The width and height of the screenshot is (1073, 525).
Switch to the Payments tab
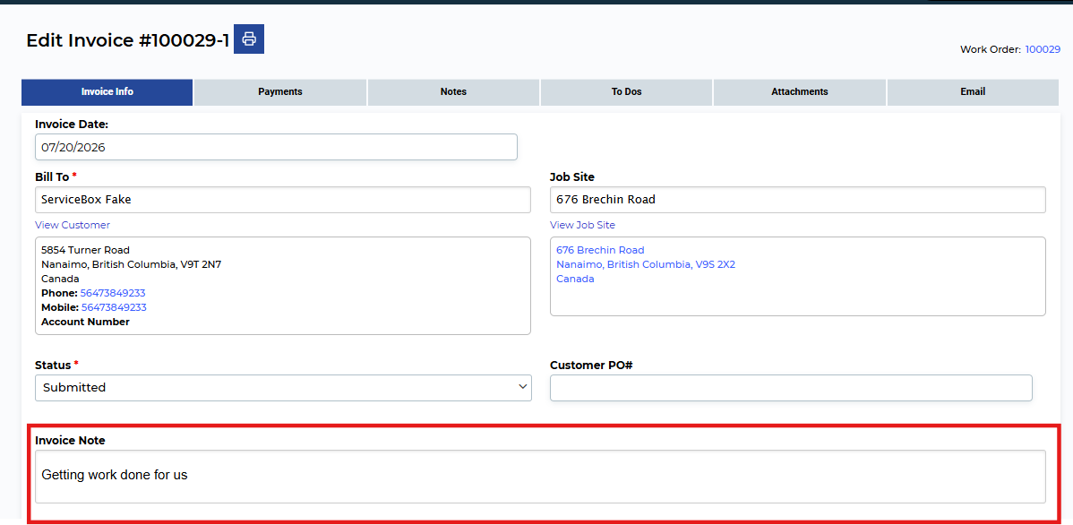pyautogui.click(x=279, y=91)
